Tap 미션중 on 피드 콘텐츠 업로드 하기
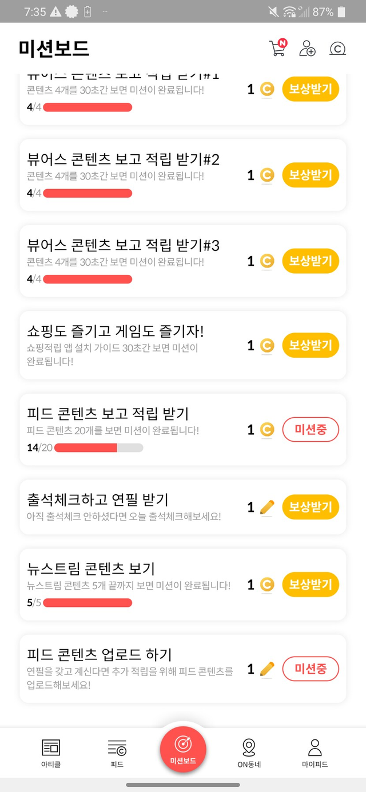 click(x=311, y=669)
